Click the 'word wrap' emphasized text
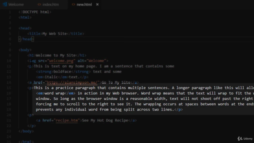254x143 pixels. coord(55,93)
